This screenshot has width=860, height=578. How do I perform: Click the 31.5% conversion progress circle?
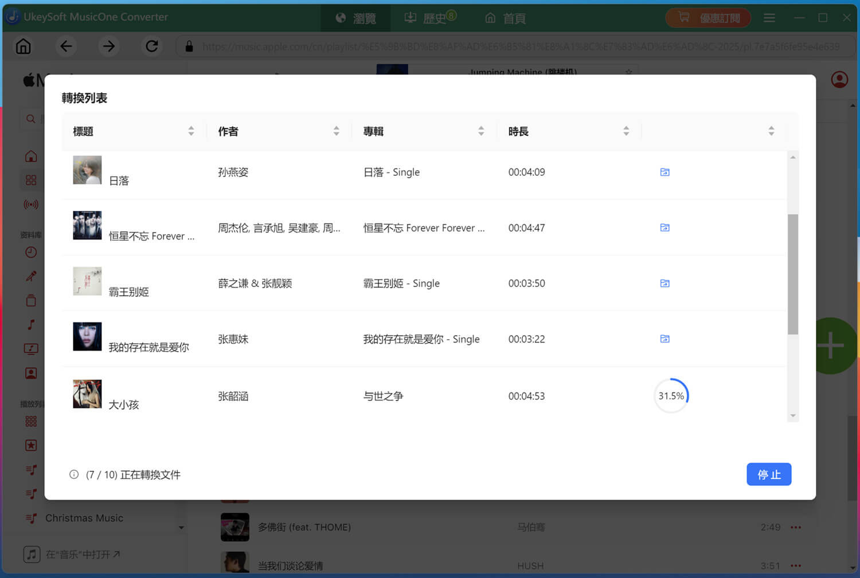tap(671, 395)
